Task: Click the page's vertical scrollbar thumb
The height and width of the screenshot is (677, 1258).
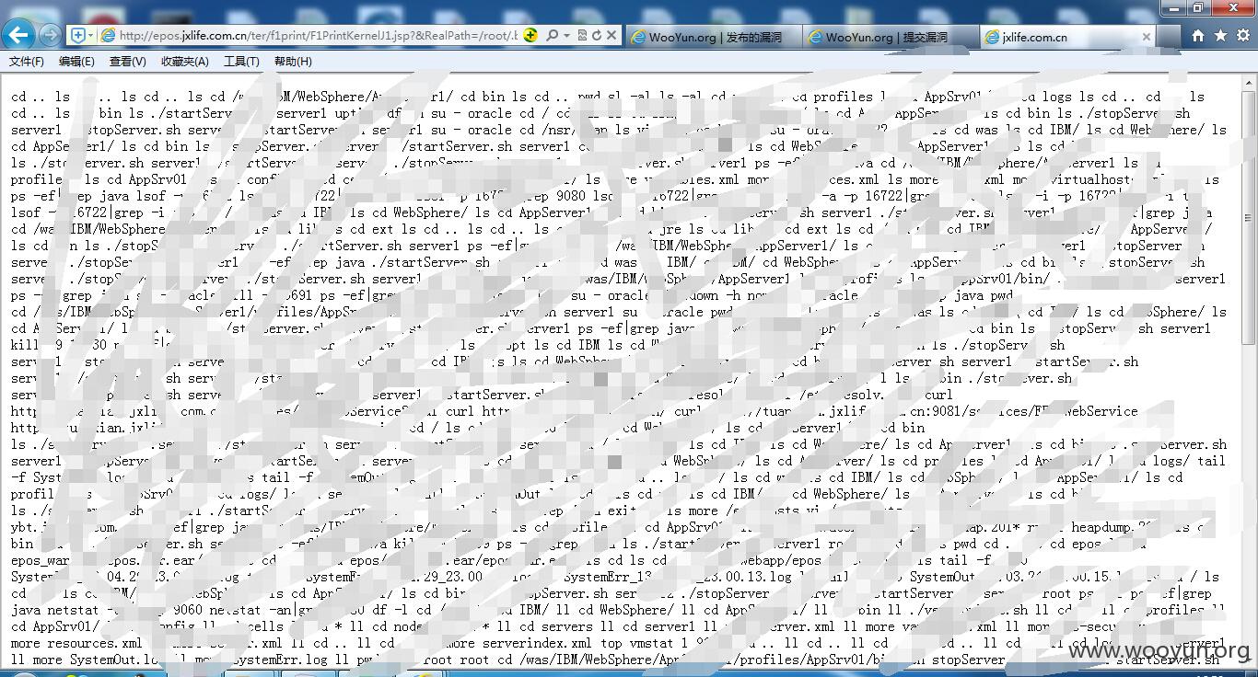Action: click(x=1249, y=218)
